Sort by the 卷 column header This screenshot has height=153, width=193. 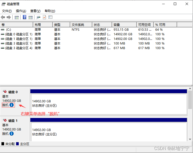click(16, 25)
